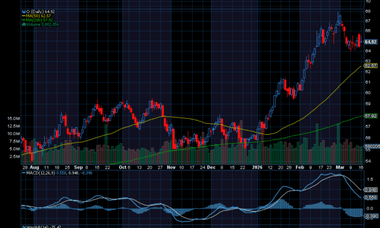Click the 64.92 last price tag
The image size is (380, 228).
coord(370,42)
